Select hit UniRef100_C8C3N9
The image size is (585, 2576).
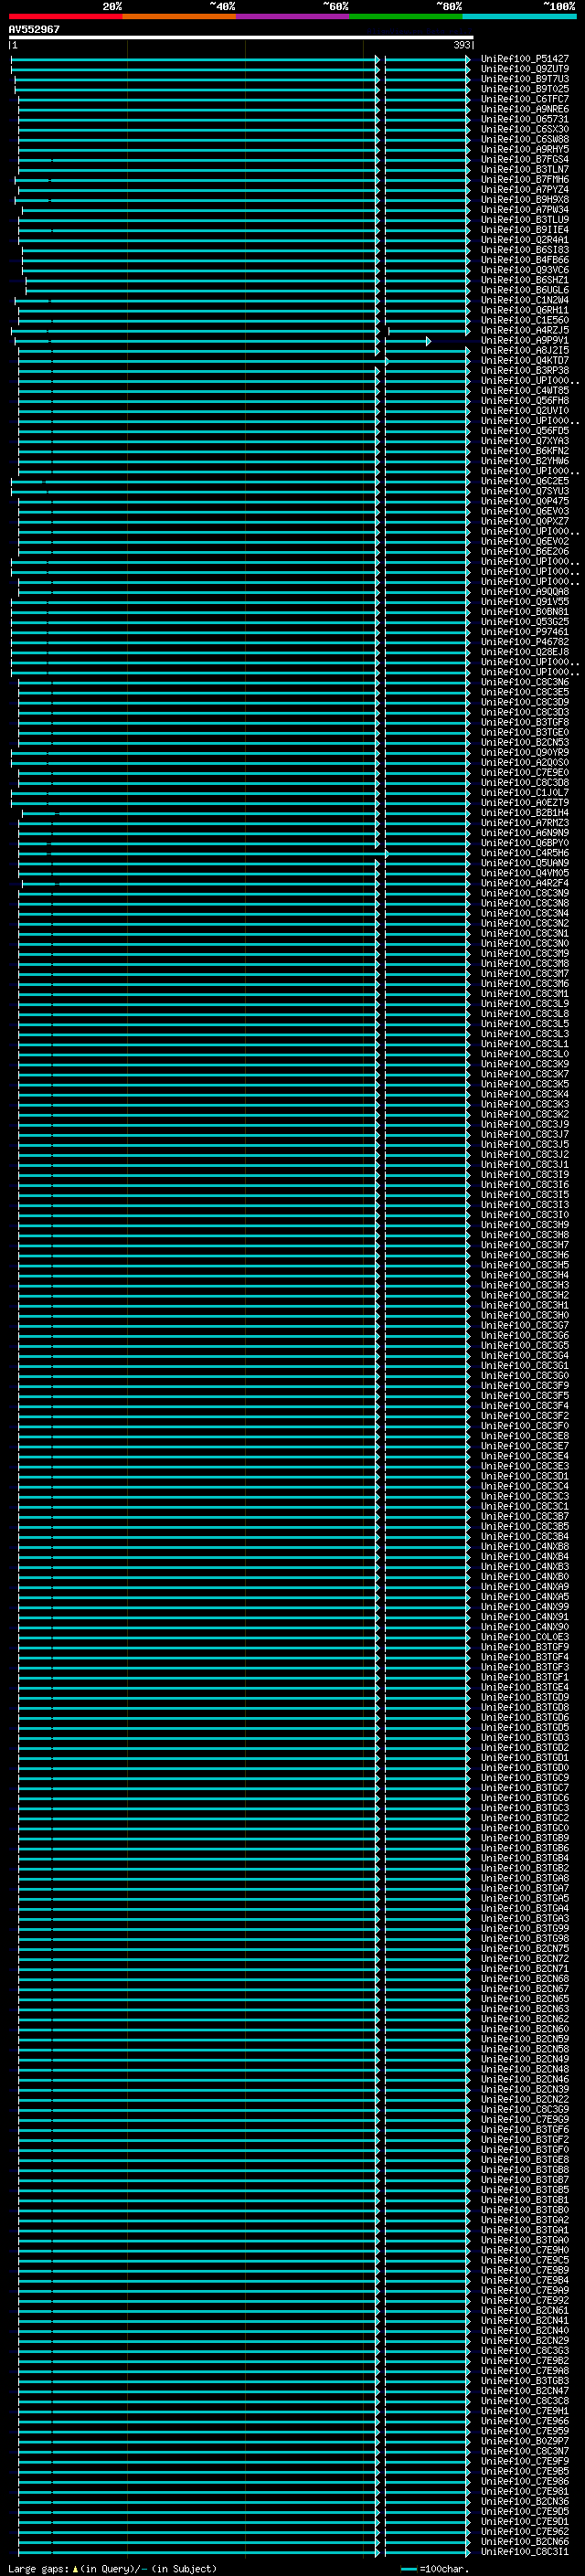point(524,893)
